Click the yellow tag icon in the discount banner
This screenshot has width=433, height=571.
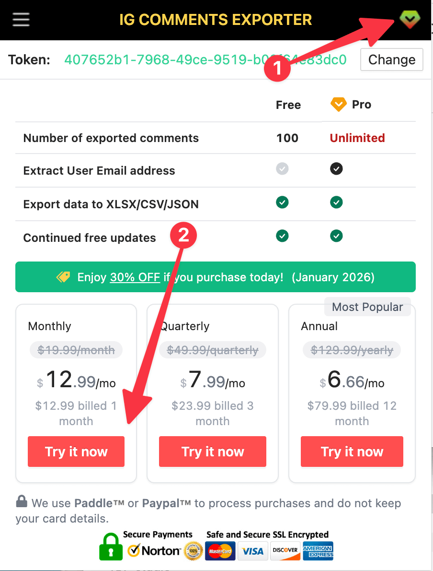[x=62, y=277]
